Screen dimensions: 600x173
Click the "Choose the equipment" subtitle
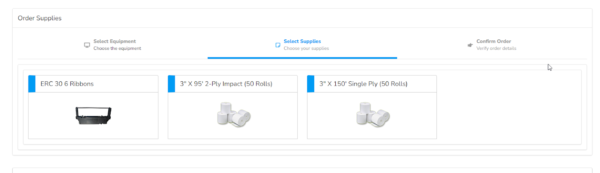117,48
